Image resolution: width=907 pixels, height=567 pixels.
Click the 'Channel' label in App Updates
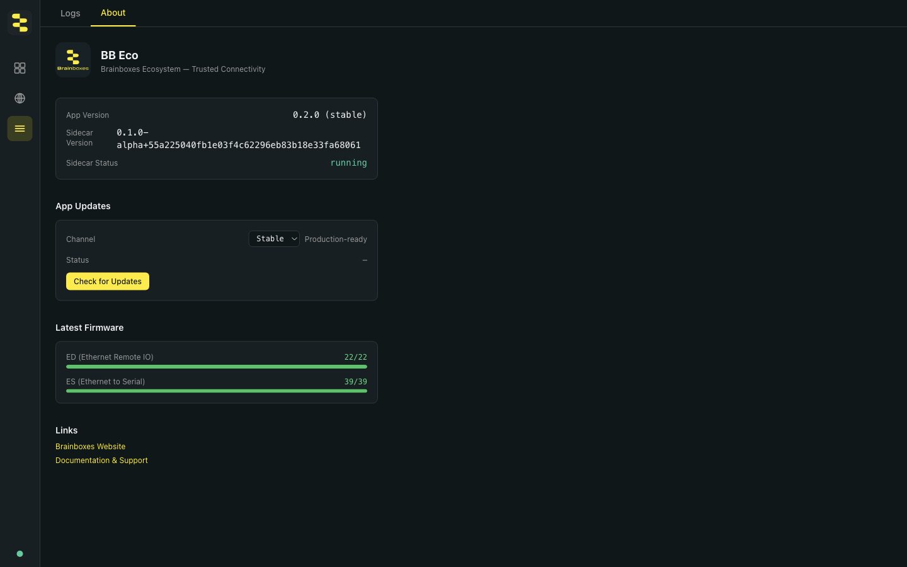[81, 239]
